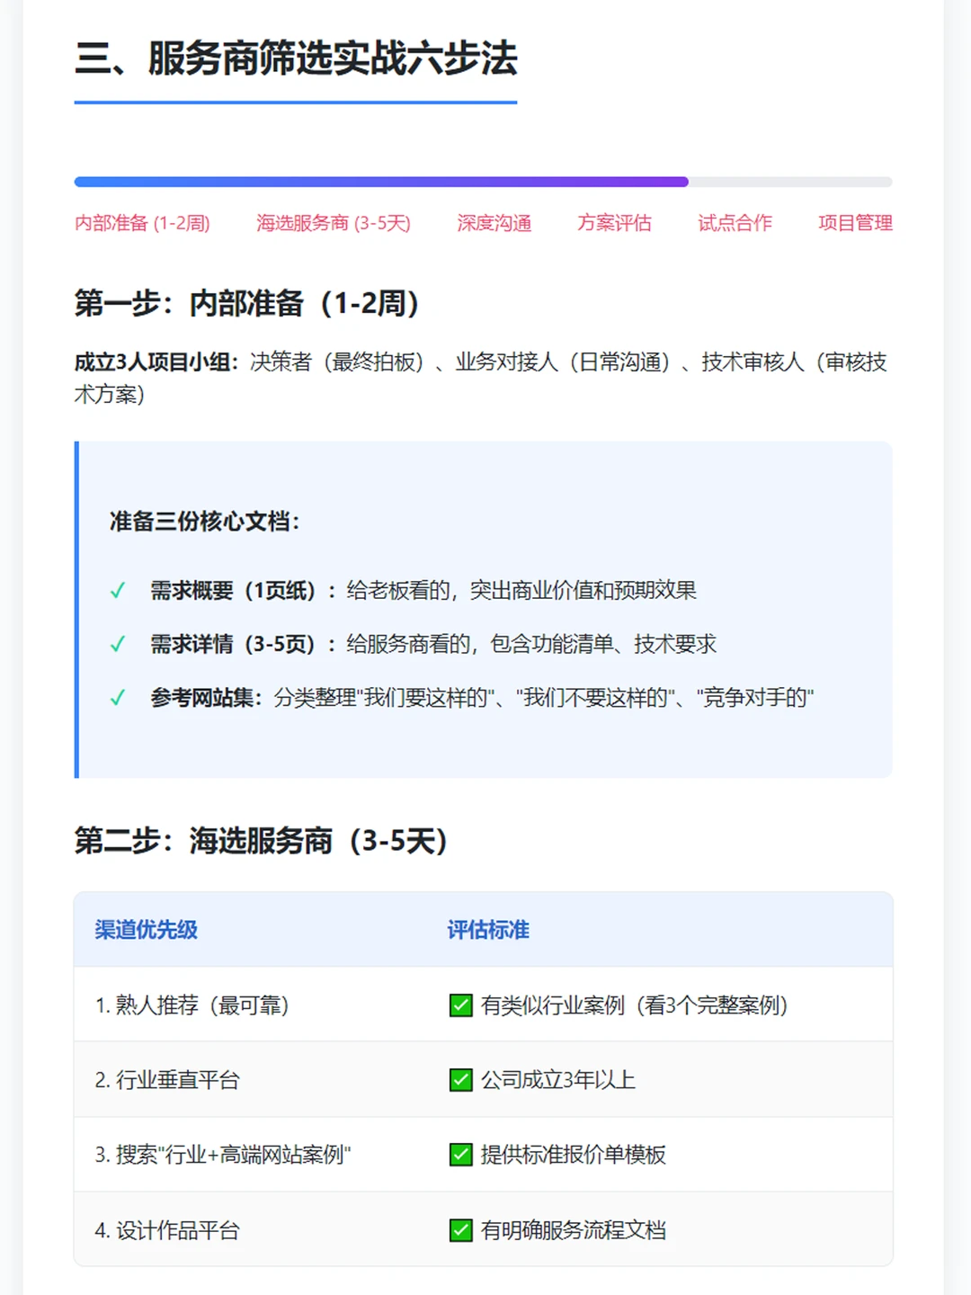Toggle the checkbox for 提供标准报价单模板
This screenshot has width=971, height=1295.
pos(461,1155)
